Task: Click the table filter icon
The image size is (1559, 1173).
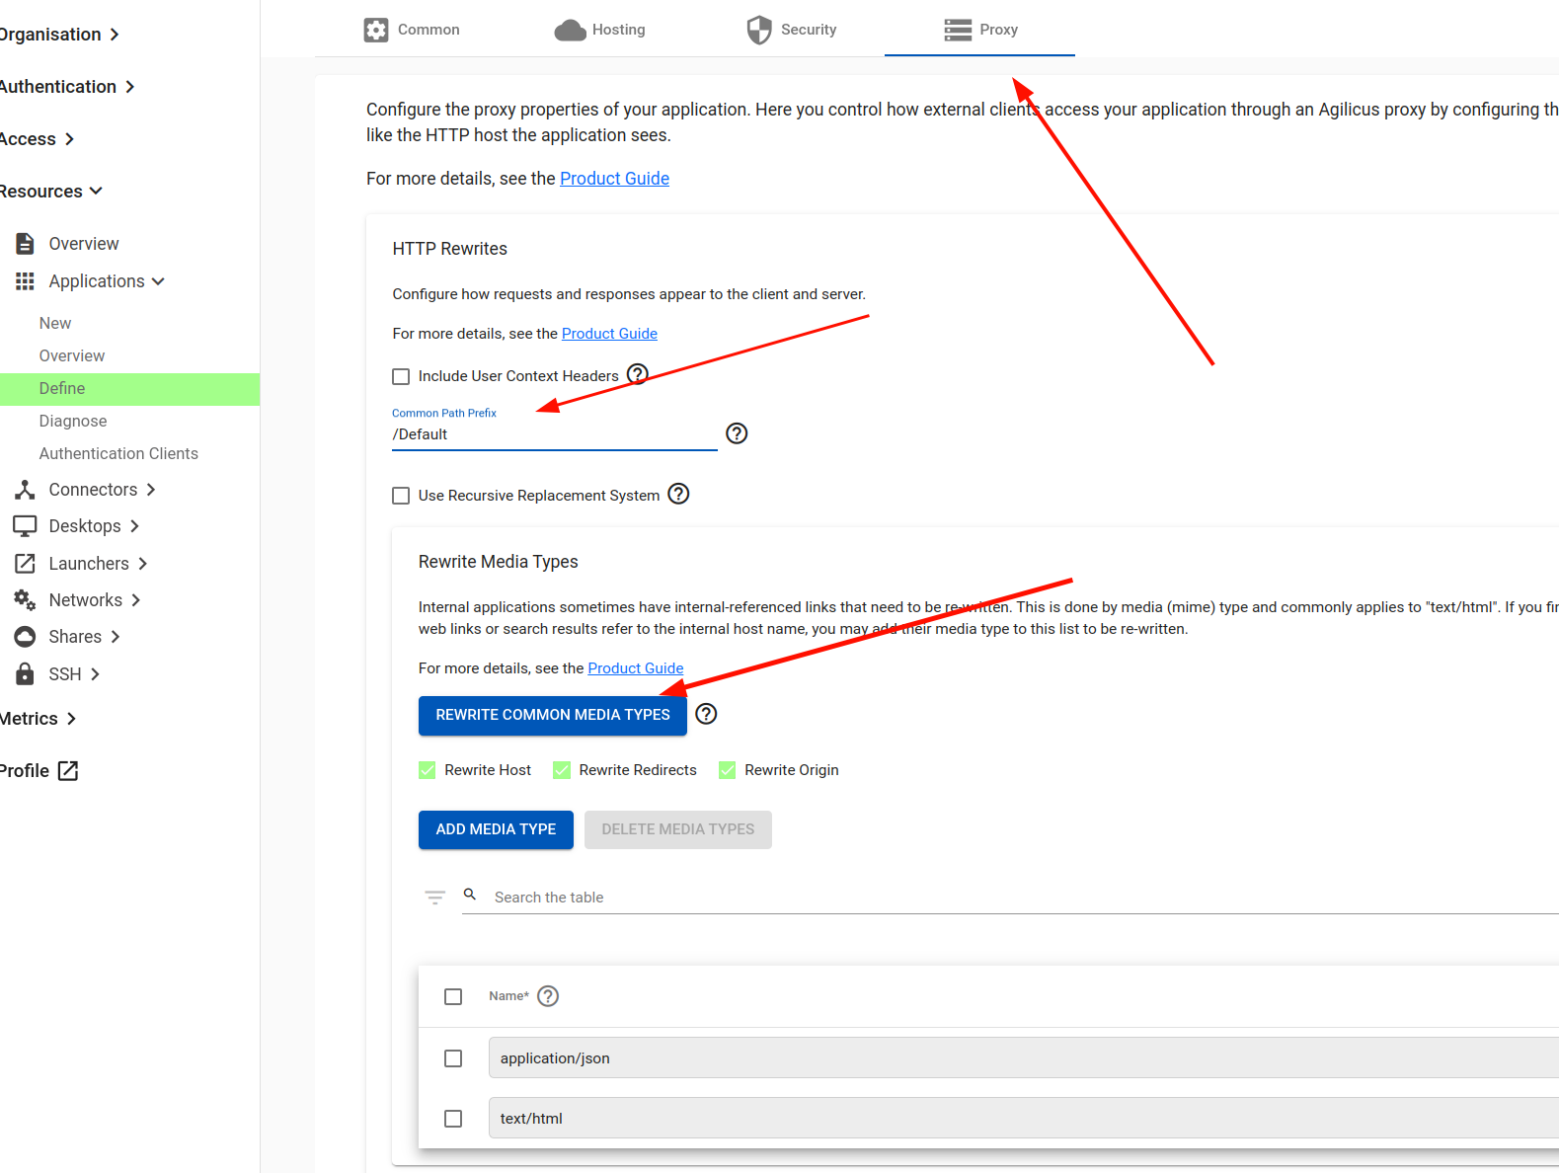Action: pos(434,897)
